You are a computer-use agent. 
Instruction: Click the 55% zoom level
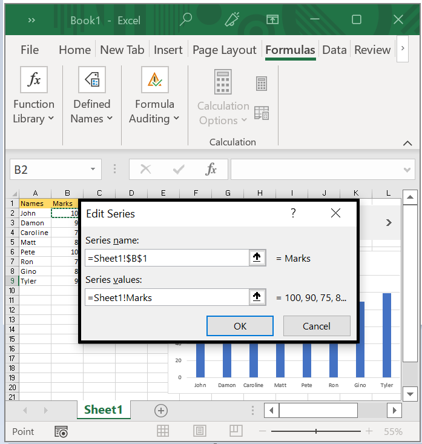coord(393,431)
